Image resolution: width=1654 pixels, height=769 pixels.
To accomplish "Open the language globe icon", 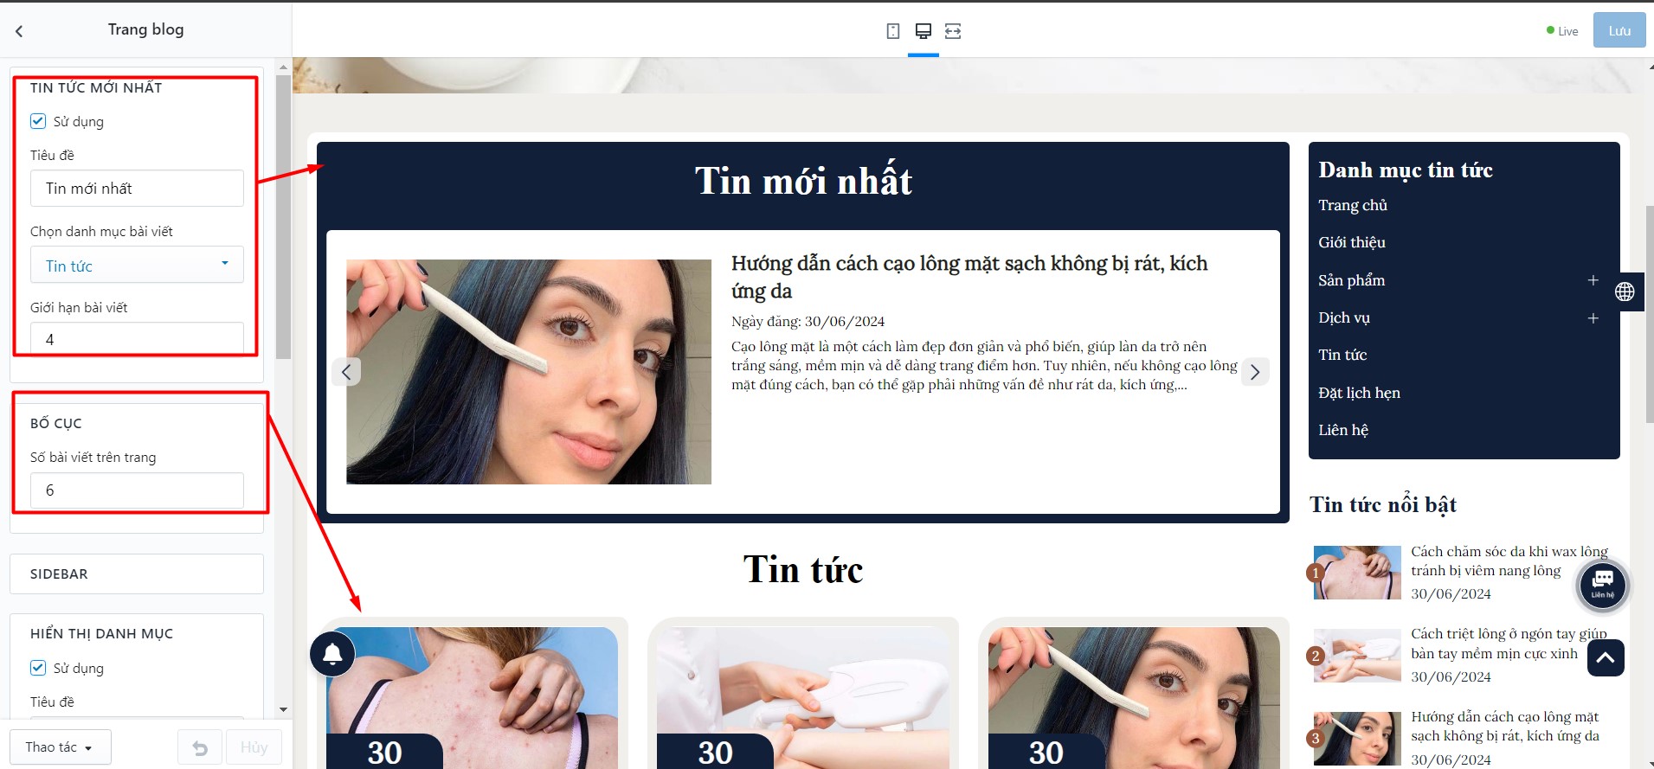I will tap(1625, 292).
